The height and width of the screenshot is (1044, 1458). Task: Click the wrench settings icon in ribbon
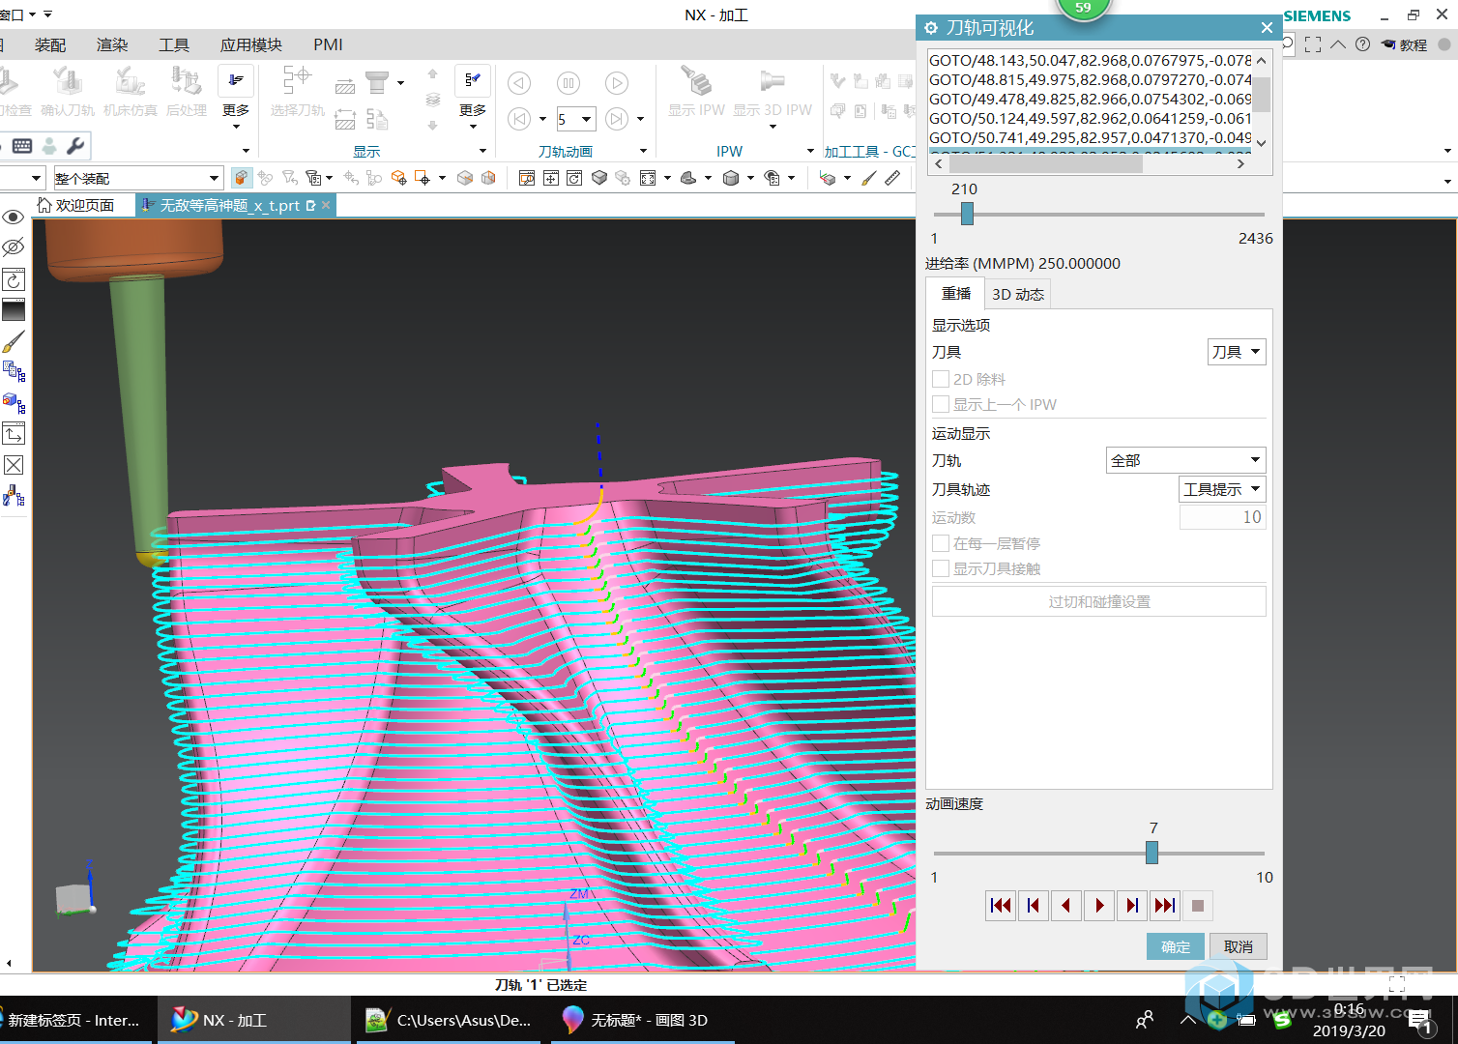click(x=74, y=146)
